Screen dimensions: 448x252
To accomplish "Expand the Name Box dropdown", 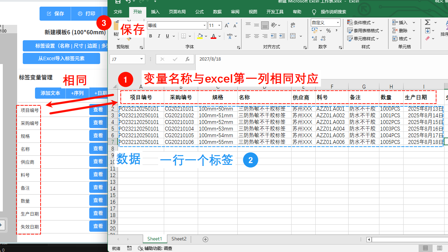I will pos(142,59).
